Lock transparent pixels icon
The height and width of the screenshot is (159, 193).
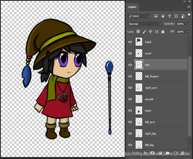point(138,32)
